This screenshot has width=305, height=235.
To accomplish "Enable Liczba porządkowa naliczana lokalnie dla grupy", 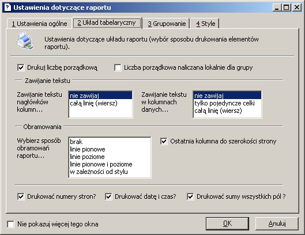I will [x=118, y=67].
